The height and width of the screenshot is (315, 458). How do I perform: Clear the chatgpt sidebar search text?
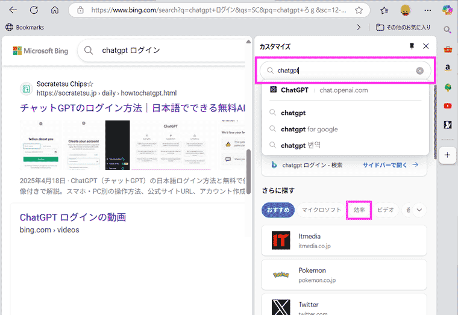[x=420, y=70]
